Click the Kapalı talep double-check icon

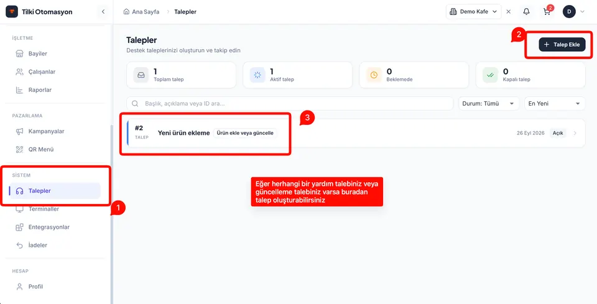coord(491,75)
